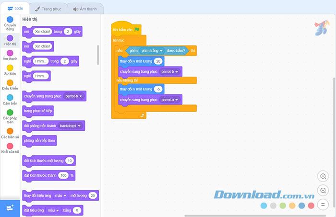Click the trang phục kế tiếp block
Screen dimensions: 336x217
[38, 111]
